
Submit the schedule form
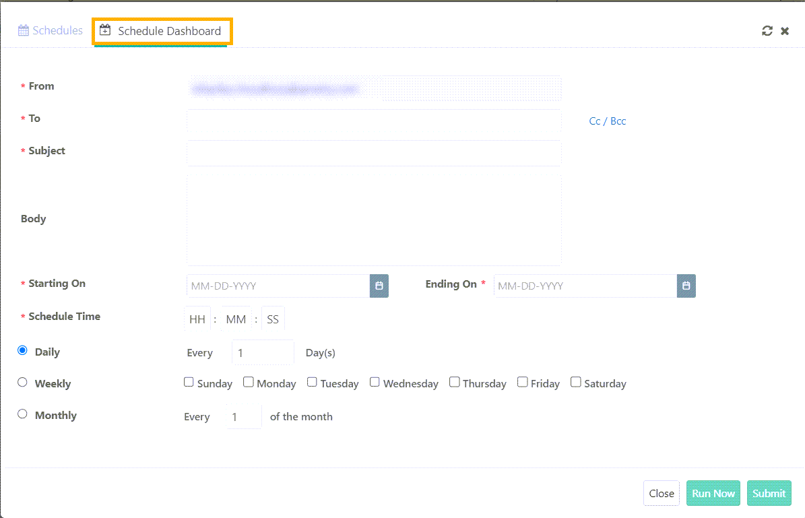(x=769, y=492)
